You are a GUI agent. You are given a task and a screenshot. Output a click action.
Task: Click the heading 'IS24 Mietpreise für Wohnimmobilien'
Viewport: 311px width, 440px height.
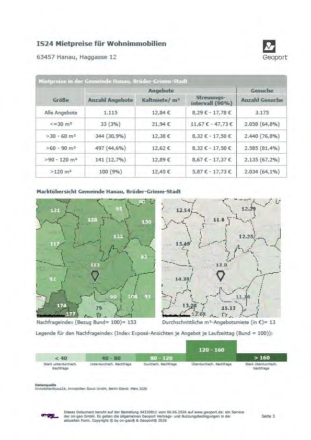click(x=101, y=43)
